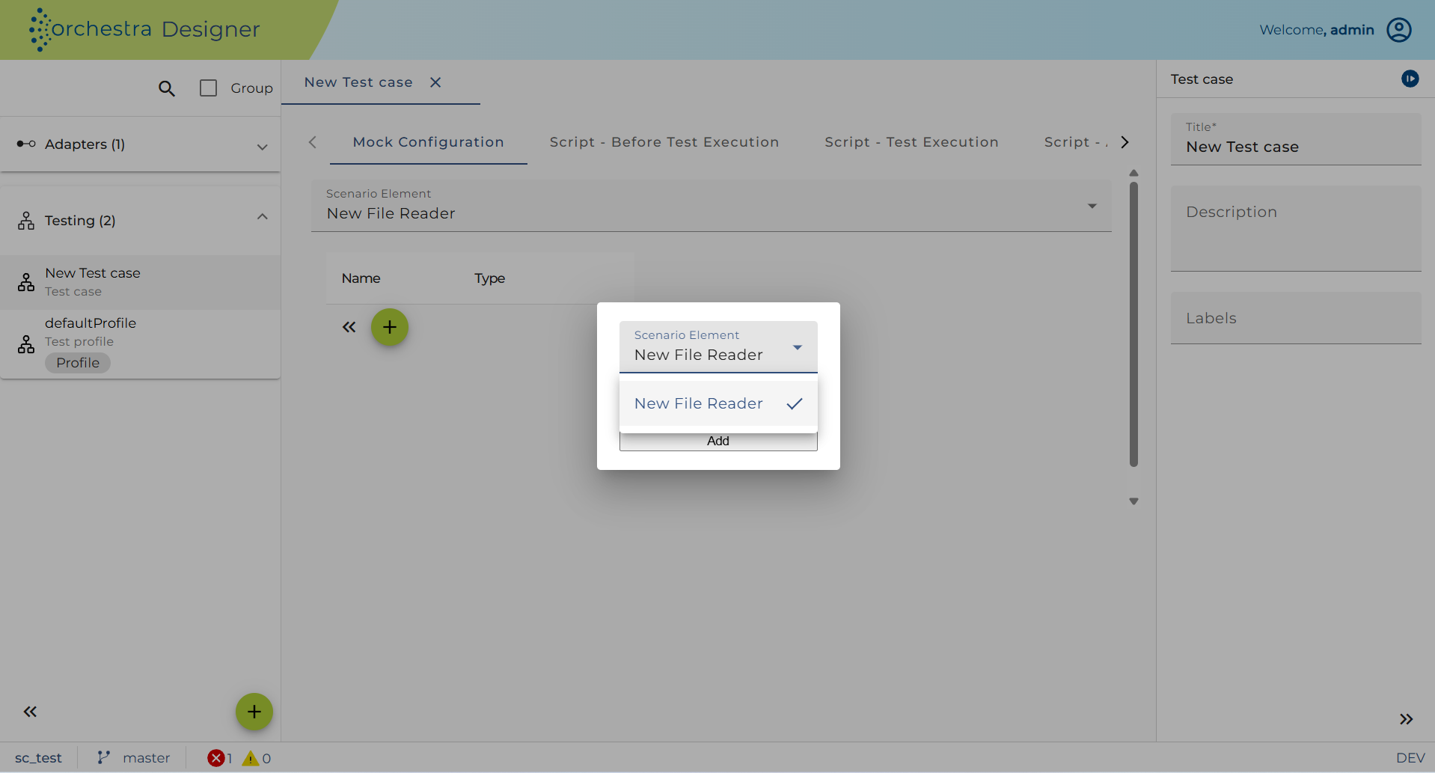Click the sc_test project name
Image resolution: width=1435 pixels, height=773 pixels.
click(38, 758)
